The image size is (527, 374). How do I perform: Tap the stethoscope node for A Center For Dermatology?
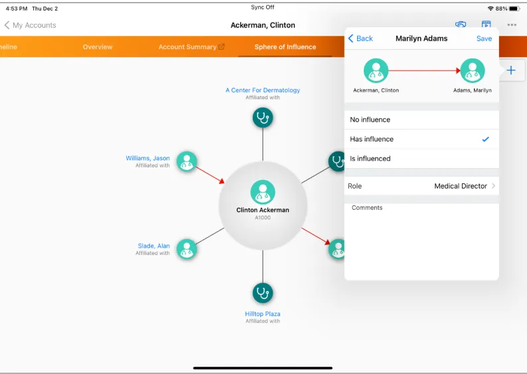pyautogui.click(x=262, y=118)
